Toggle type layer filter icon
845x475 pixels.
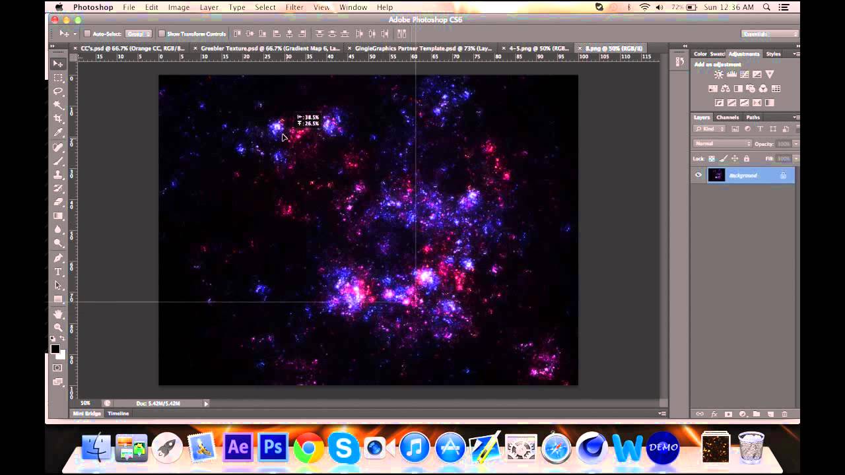pos(760,129)
